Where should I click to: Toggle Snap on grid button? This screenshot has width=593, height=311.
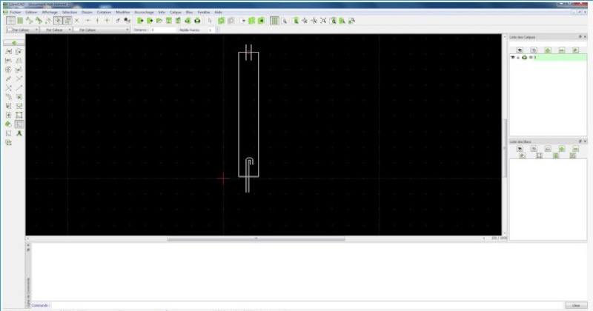(x=20, y=21)
